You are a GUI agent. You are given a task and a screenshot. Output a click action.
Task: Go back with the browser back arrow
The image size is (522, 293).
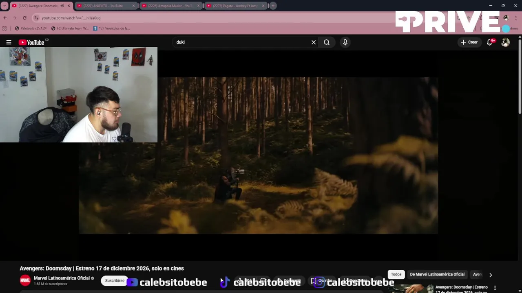(5, 18)
